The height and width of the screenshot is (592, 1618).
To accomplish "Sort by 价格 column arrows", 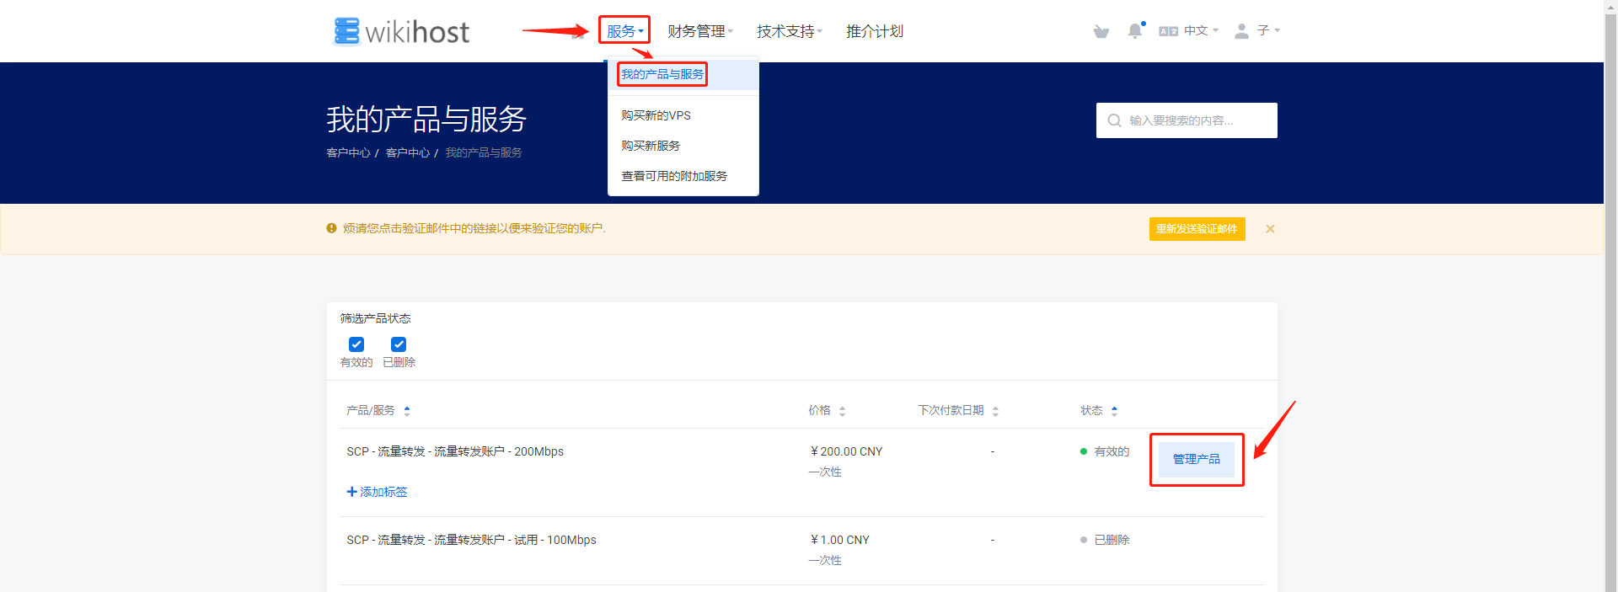I will click(x=842, y=411).
